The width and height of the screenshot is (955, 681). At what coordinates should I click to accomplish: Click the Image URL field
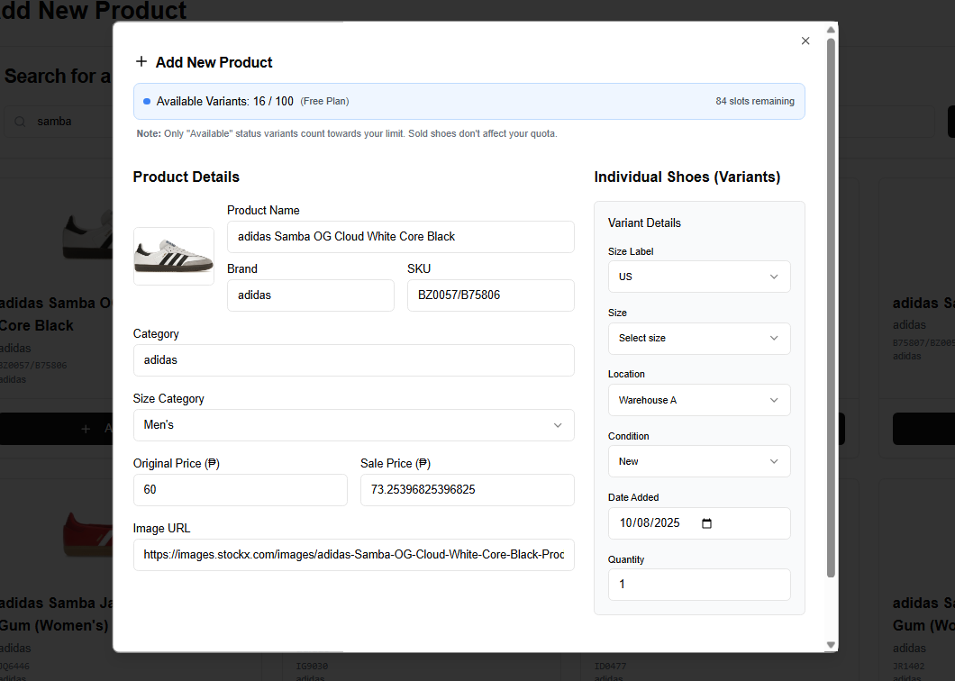point(353,555)
